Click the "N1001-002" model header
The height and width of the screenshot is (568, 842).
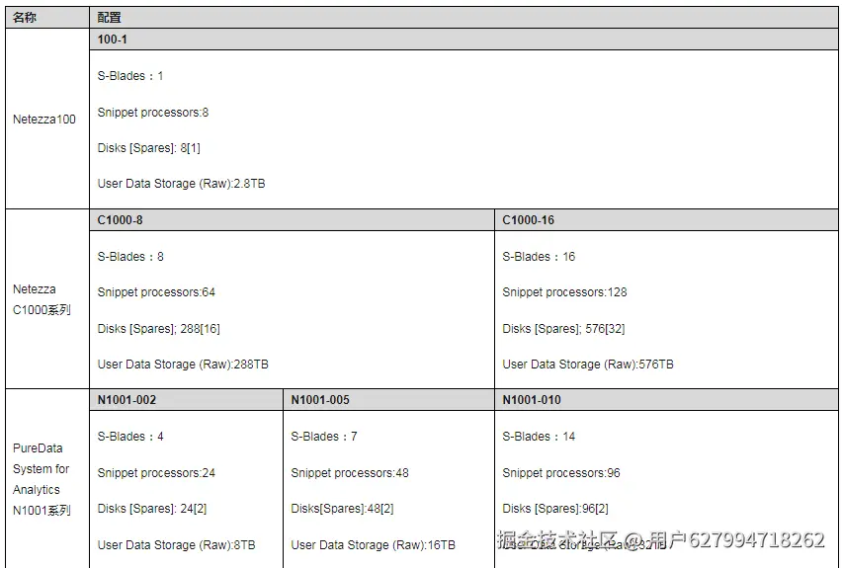pyautogui.click(x=187, y=400)
